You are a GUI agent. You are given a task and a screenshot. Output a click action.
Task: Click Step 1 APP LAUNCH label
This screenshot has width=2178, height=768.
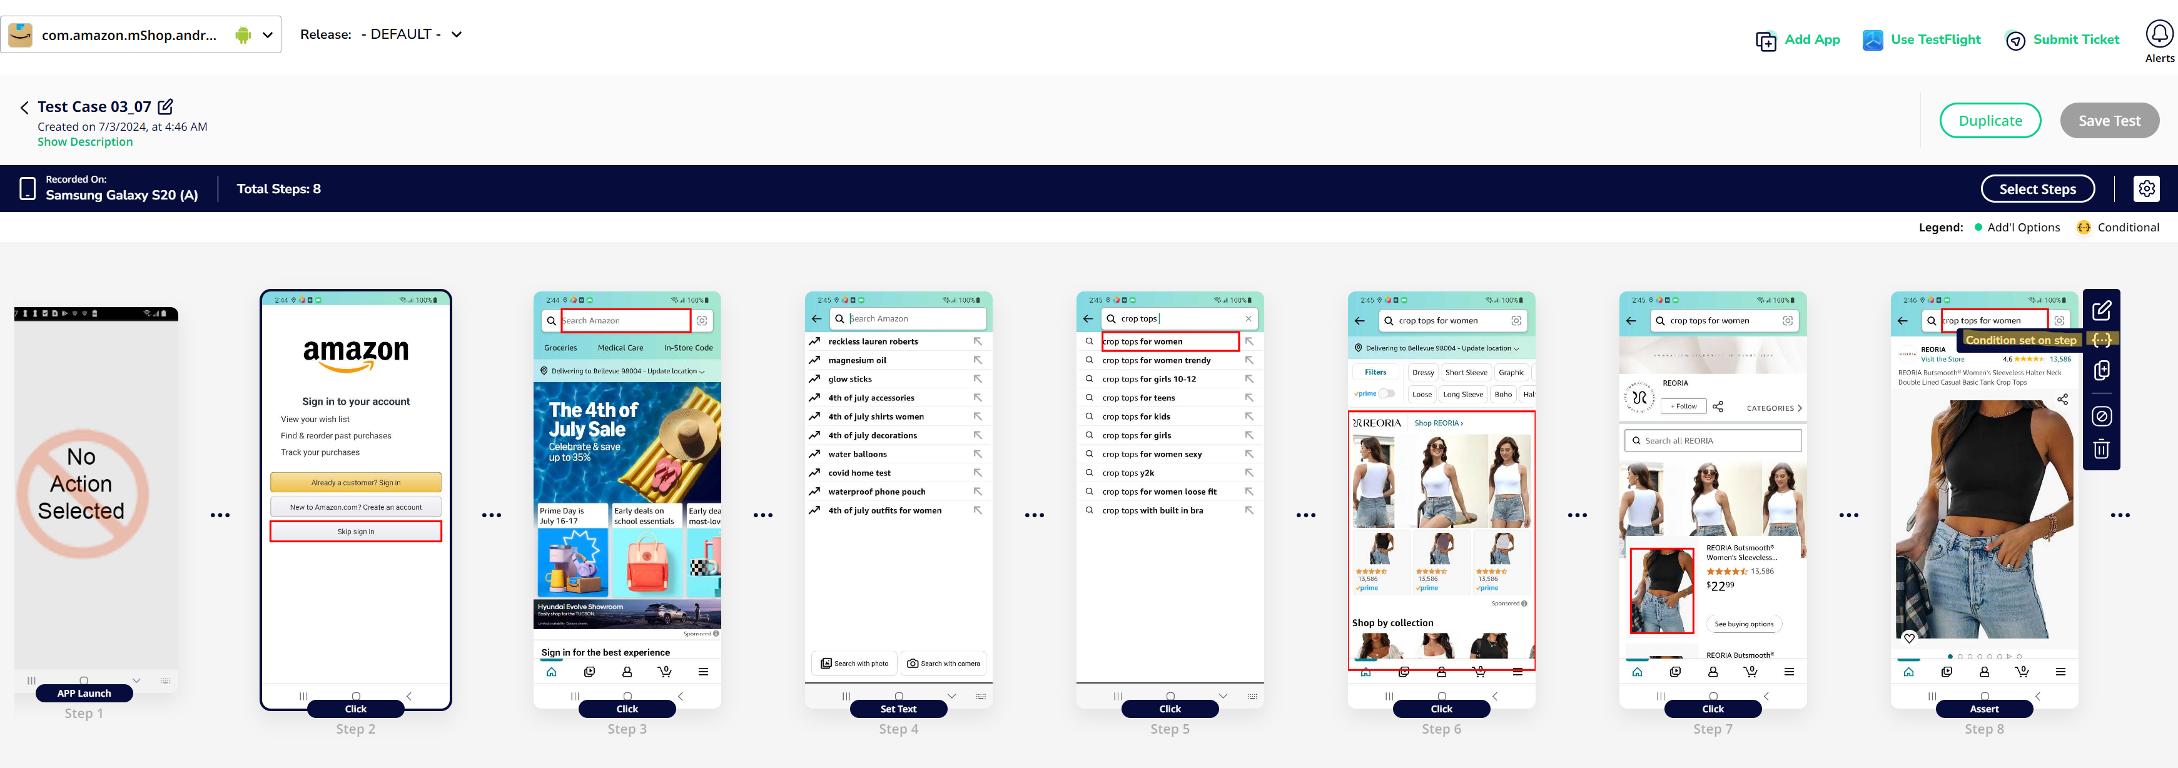pos(83,692)
